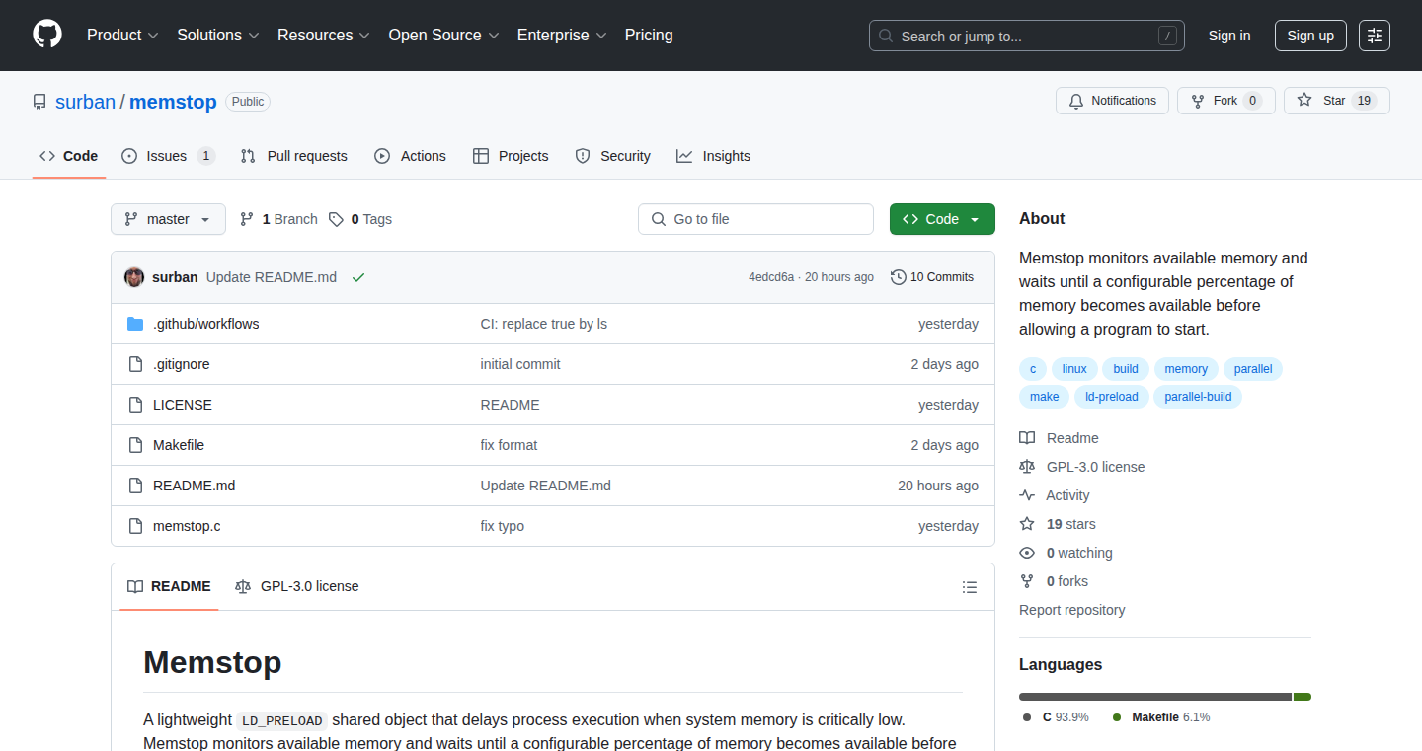Click the successful check mark status icon
The width and height of the screenshot is (1422, 751).
358,277
